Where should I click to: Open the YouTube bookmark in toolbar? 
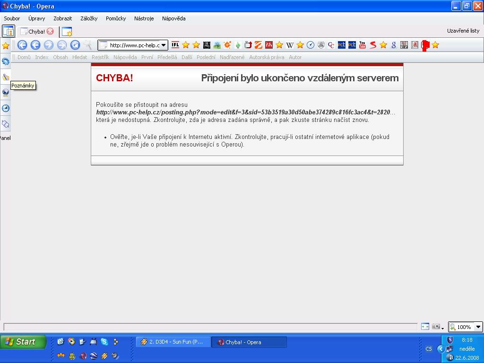click(x=363, y=45)
